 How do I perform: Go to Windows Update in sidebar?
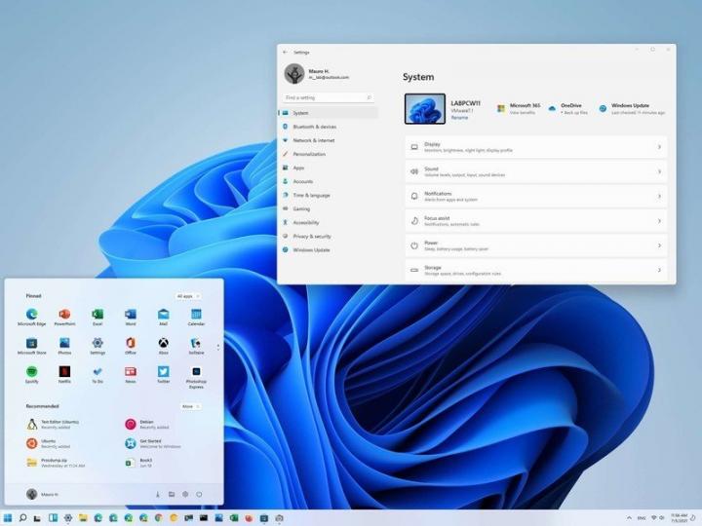pos(311,249)
